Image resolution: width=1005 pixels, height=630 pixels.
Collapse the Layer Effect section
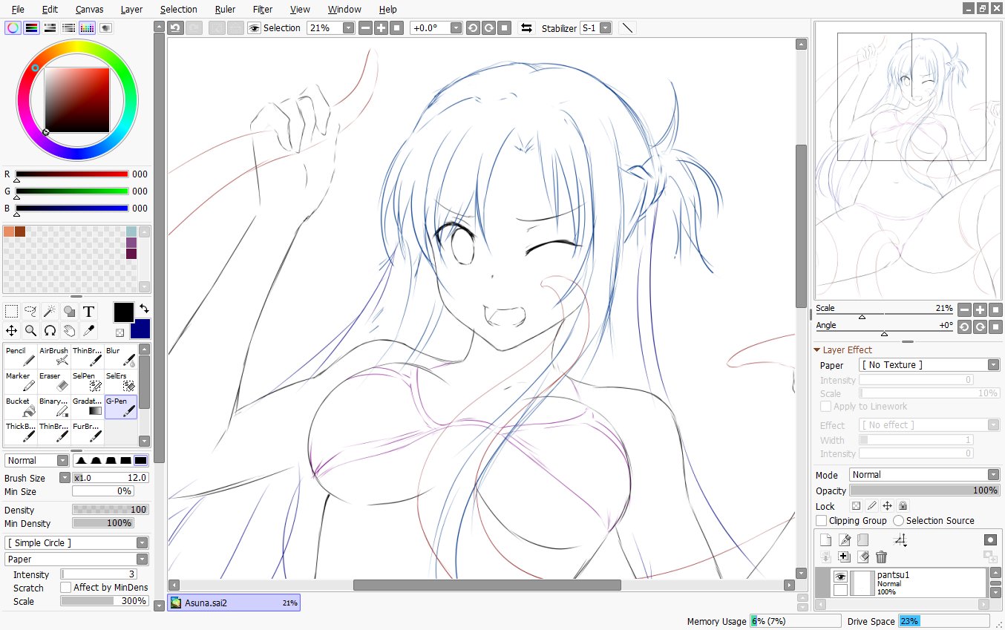(818, 350)
